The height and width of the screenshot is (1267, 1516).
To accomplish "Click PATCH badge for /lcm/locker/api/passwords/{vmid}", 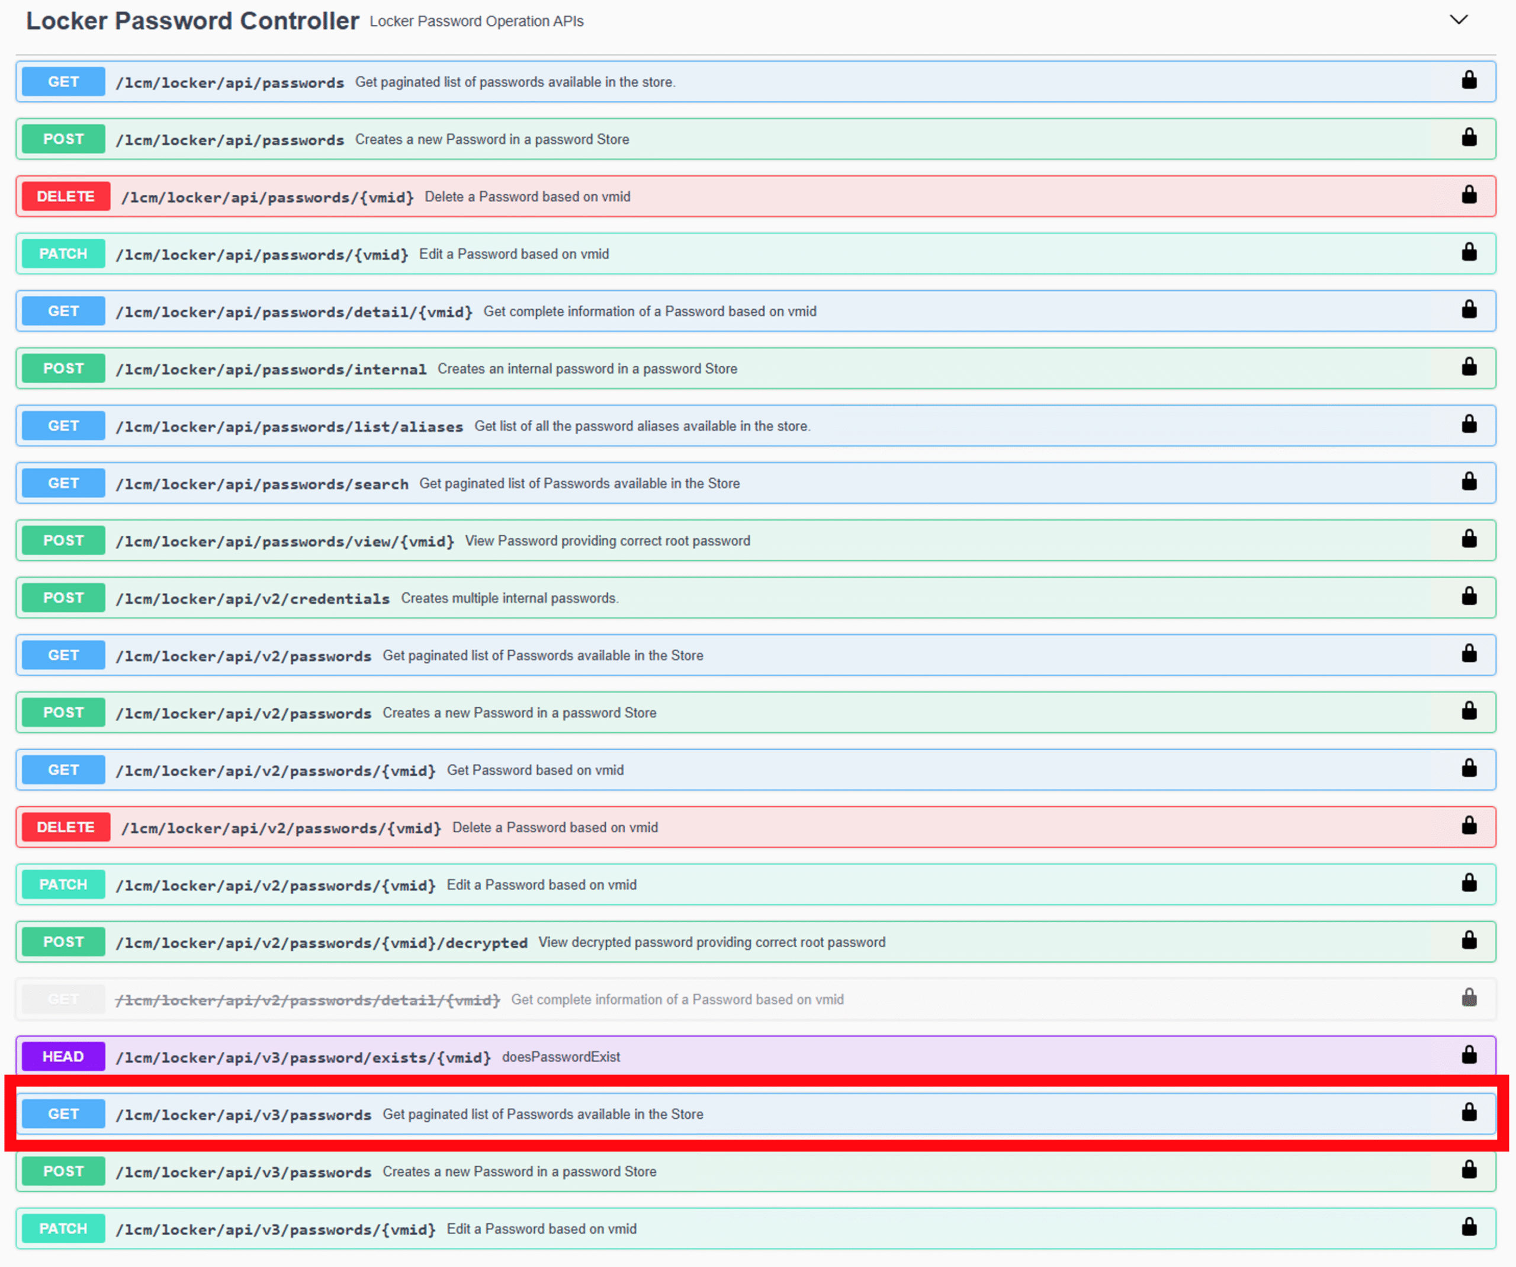I will click(x=63, y=254).
